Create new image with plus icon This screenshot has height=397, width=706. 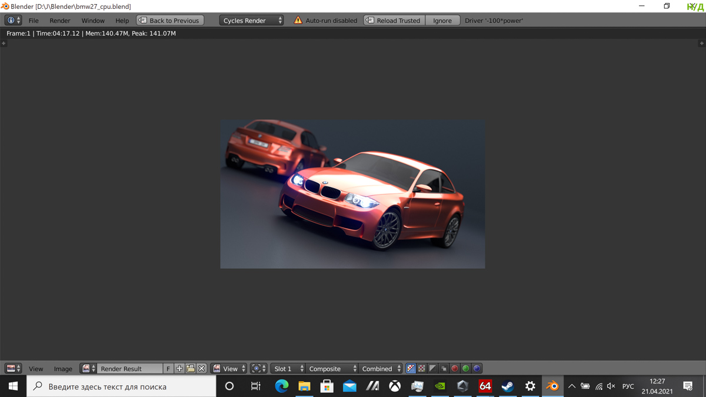pyautogui.click(x=179, y=368)
